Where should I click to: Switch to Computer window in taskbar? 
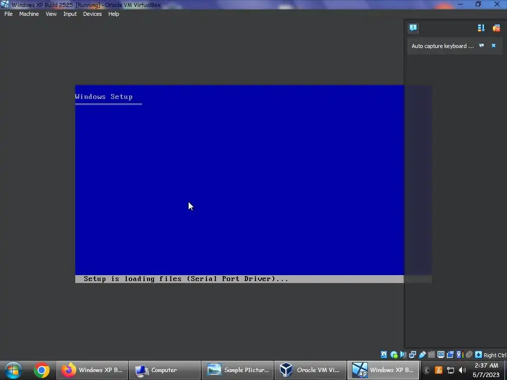[x=165, y=370]
